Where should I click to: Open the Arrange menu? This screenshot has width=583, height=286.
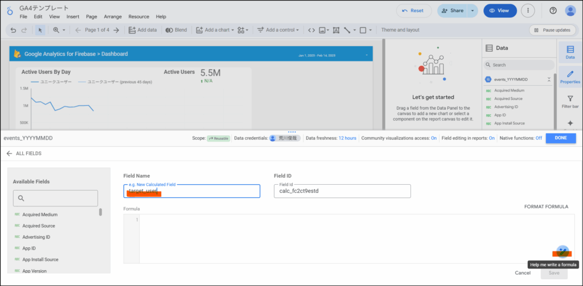(113, 16)
